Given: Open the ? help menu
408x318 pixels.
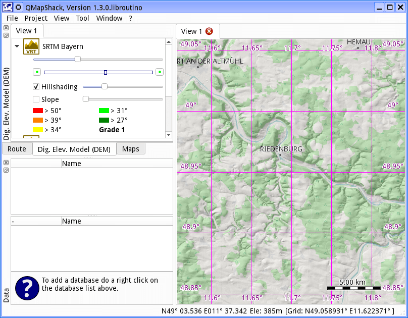Looking at the screenshot, I should [131, 18].
